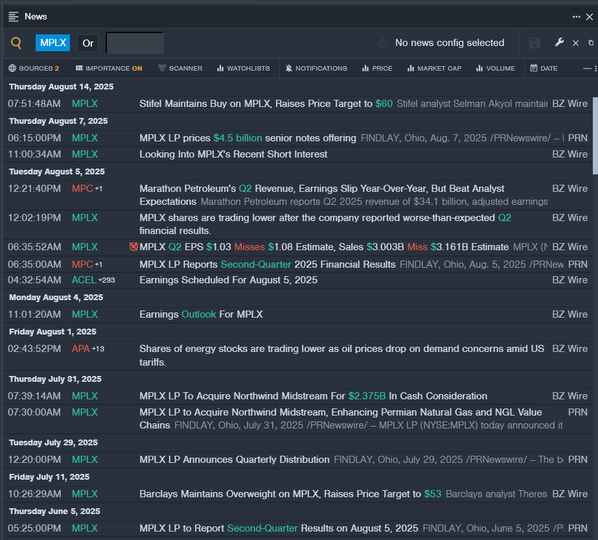Switch the Or search operator

(87, 43)
